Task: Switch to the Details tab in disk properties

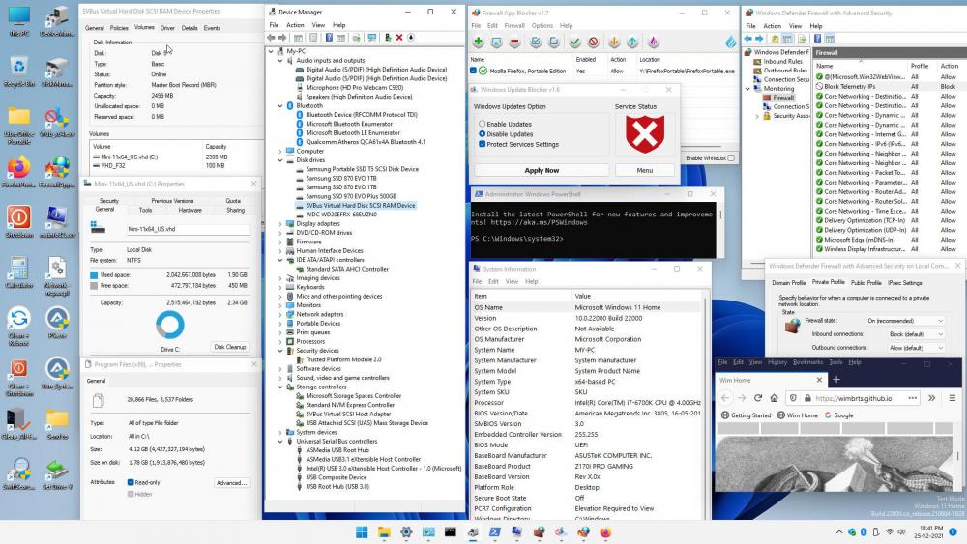Action: (x=190, y=28)
